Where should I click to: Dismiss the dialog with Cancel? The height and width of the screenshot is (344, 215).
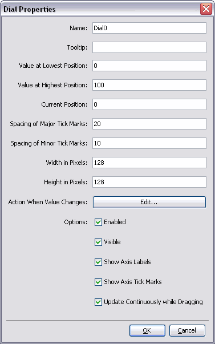[x=187, y=330]
